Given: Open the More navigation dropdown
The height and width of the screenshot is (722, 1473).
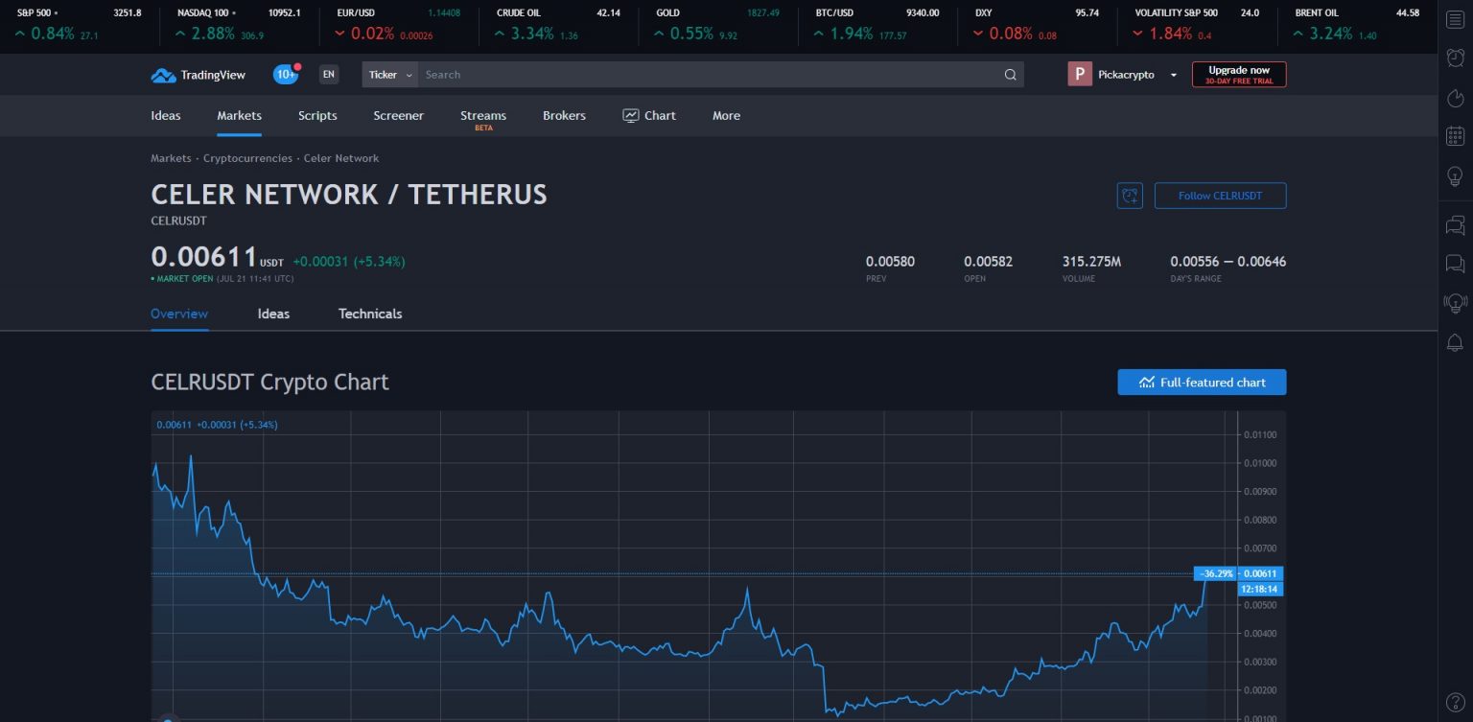Looking at the screenshot, I should pyautogui.click(x=726, y=115).
